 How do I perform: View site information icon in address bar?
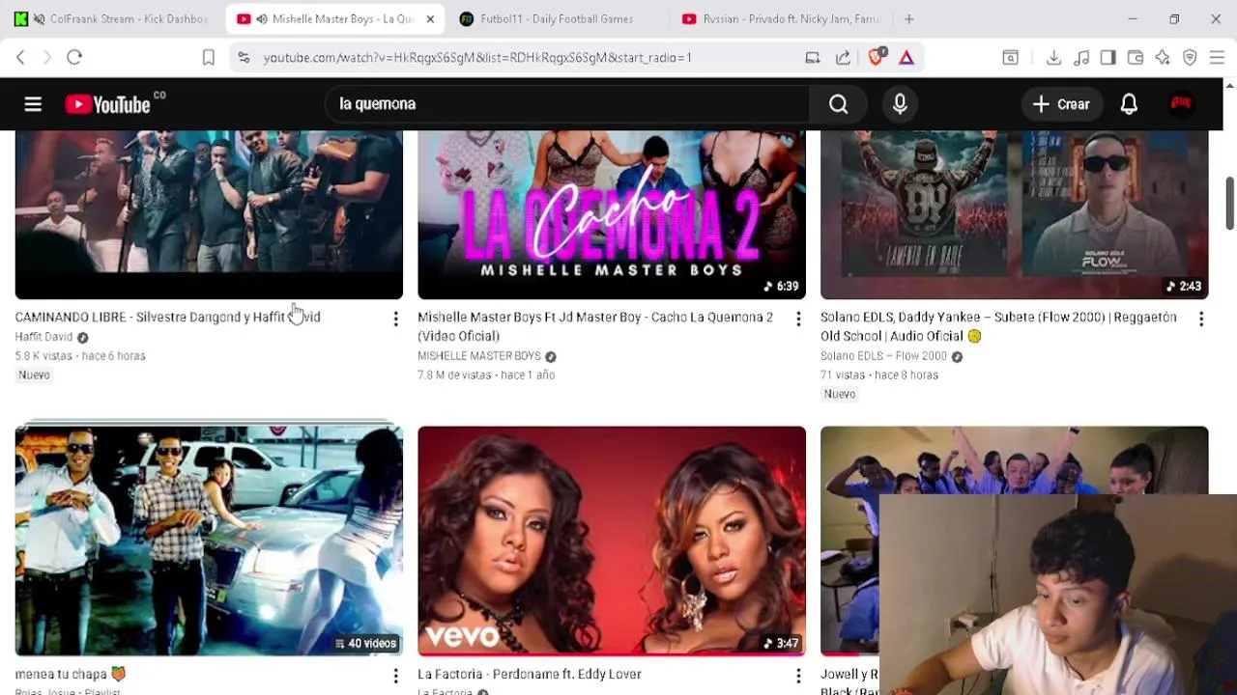point(245,58)
